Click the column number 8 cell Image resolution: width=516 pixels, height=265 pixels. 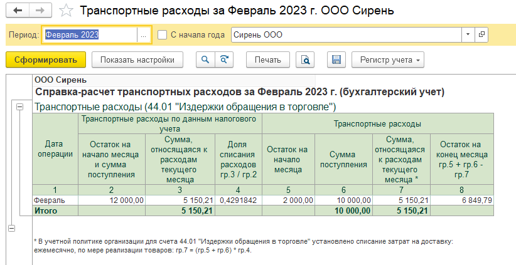click(462, 190)
